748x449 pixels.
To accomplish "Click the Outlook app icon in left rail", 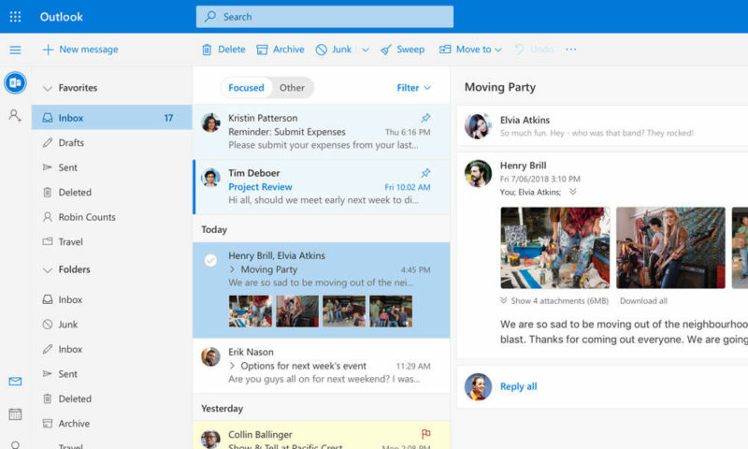I will click(x=15, y=82).
